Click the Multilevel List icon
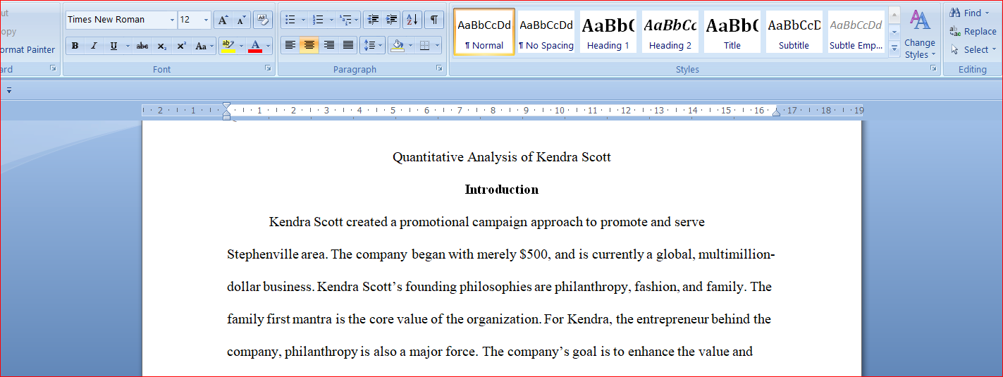The height and width of the screenshot is (377, 1003). point(345,20)
